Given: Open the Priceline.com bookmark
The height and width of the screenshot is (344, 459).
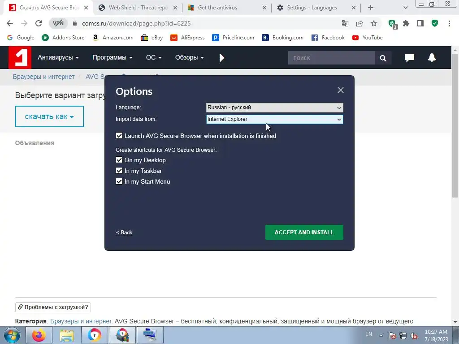Looking at the screenshot, I should (x=233, y=38).
